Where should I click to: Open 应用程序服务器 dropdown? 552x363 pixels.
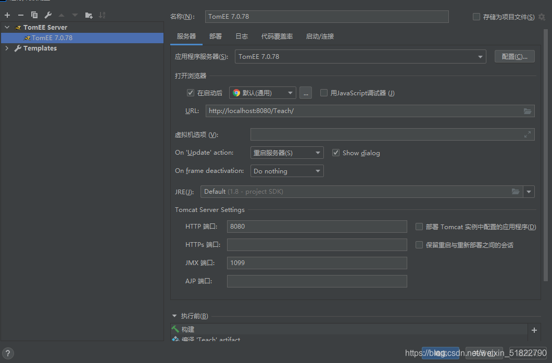[x=360, y=56]
